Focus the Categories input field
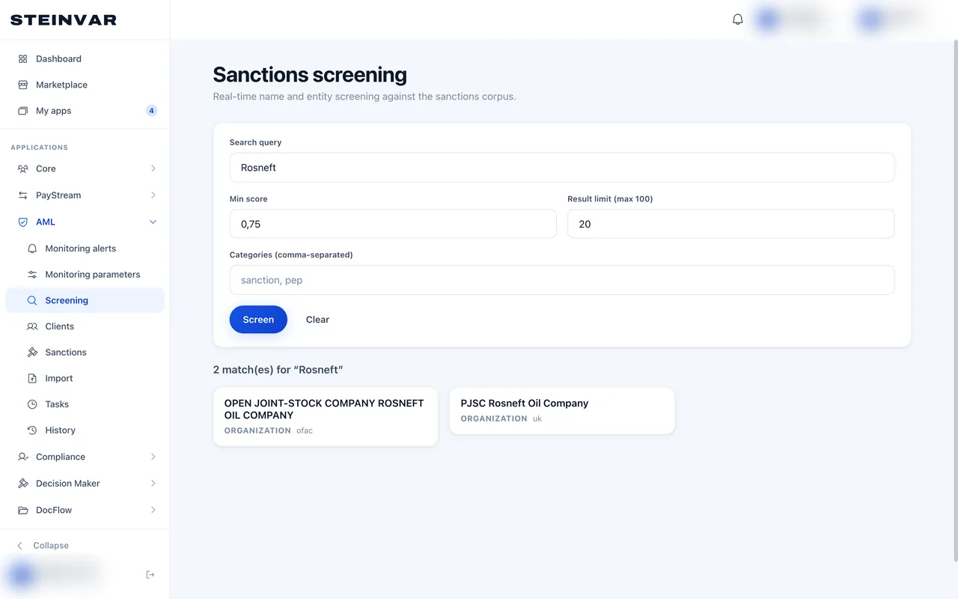958x599 pixels. pos(562,280)
